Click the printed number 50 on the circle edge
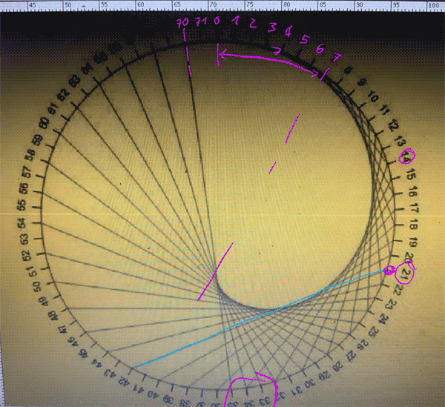This screenshot has height=407, width=445. tap(38, 287)
